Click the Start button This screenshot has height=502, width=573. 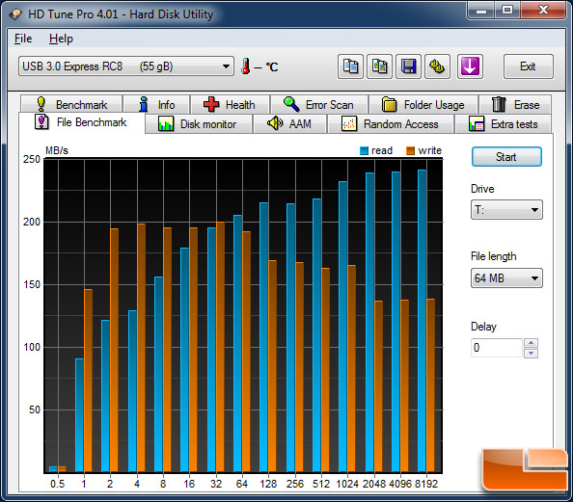506,157
